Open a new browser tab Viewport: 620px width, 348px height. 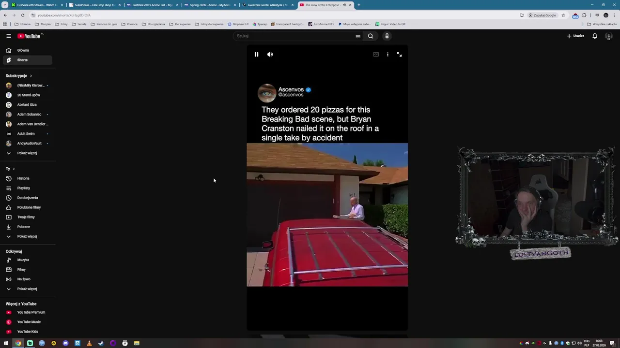click(x=359, y=5)
